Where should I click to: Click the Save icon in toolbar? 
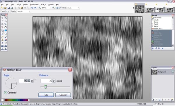8,8
